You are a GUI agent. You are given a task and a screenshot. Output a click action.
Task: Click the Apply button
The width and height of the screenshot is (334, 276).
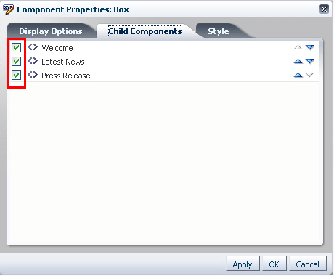243,264
